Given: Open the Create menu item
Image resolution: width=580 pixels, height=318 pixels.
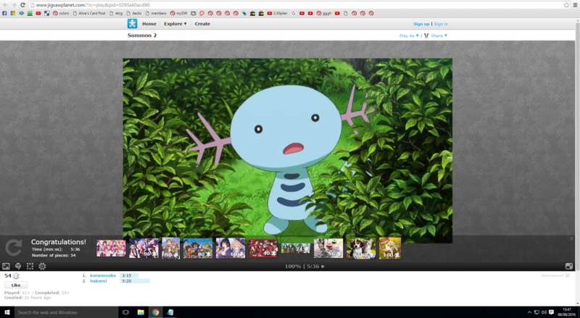Looking at the screenshot, I should click(202, 24).
